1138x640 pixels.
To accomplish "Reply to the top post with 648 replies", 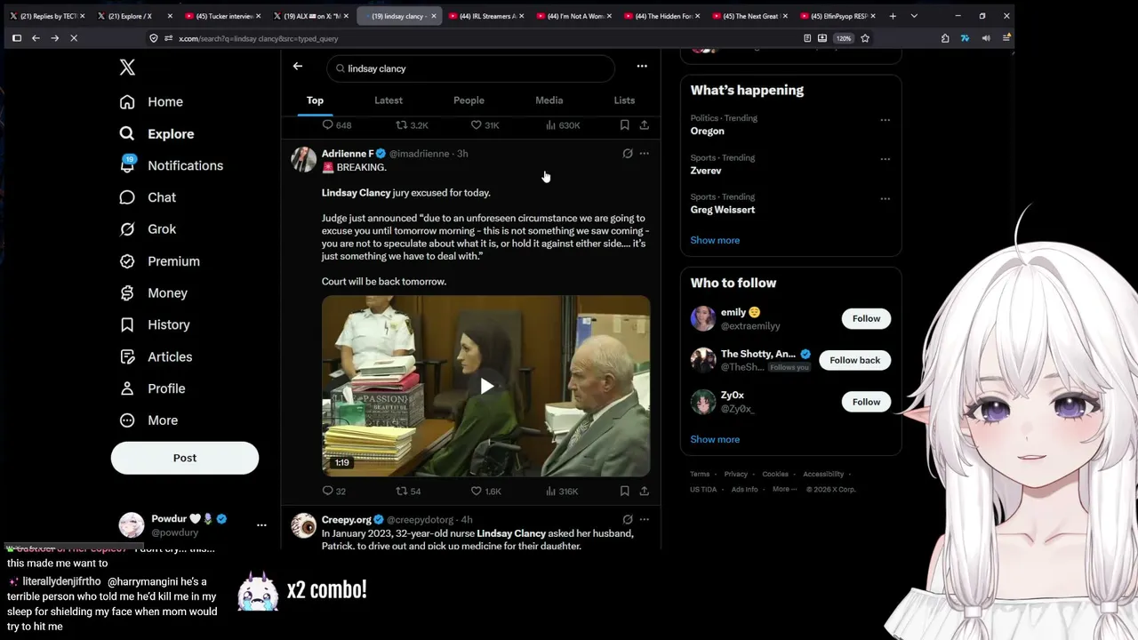I will click(336, 125).
